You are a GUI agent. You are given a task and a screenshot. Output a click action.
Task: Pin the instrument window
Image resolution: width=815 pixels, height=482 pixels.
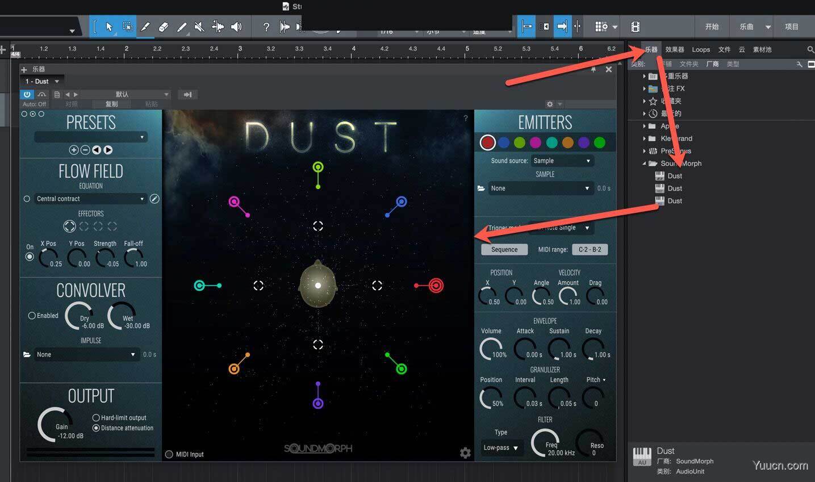594,69
